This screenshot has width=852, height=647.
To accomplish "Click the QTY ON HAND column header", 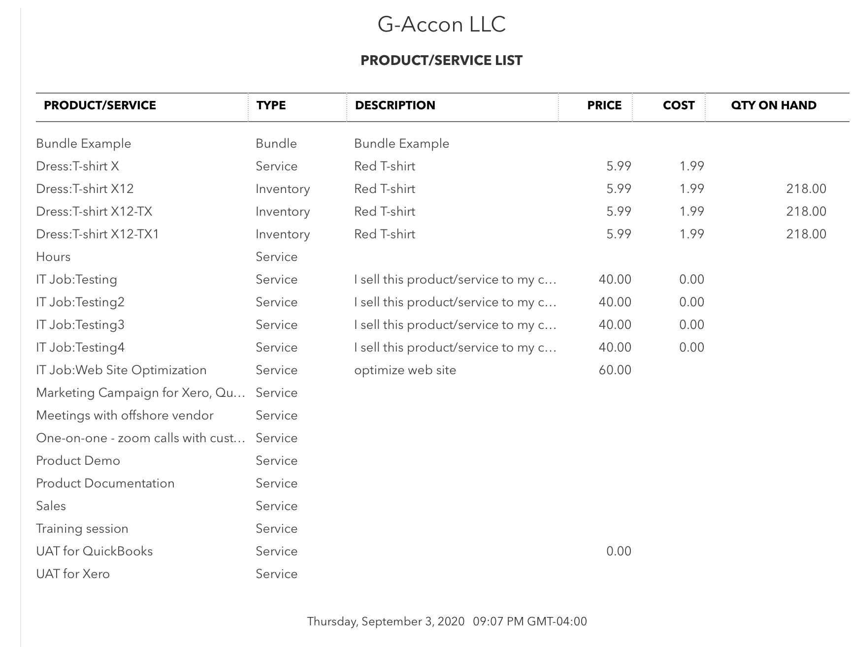I will click(x=773, y=105).
